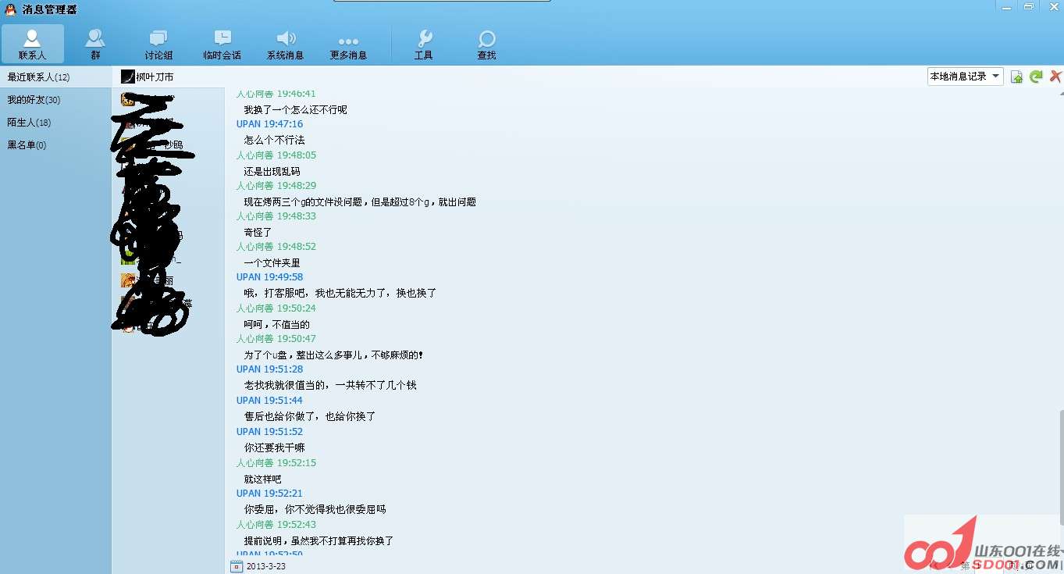Click sender line "人心向善 19:48:05"
Screen dimensions: 1064x574
[276, 155]
